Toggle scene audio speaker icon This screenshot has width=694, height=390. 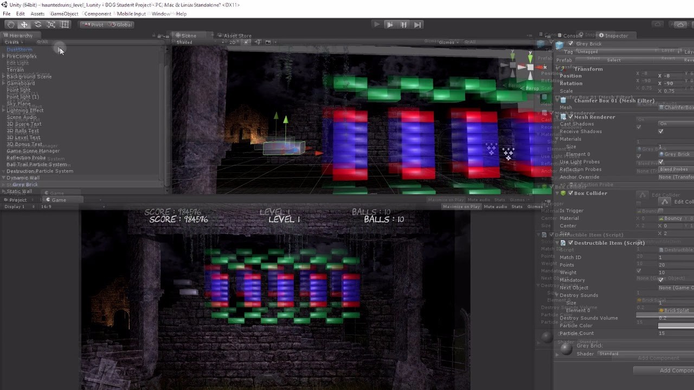tap(258, 42)
